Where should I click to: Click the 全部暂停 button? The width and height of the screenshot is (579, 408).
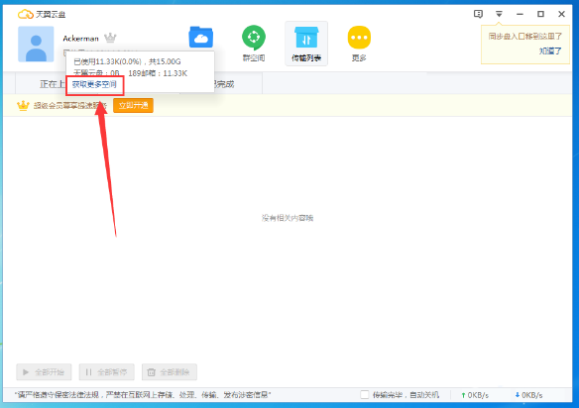click(x=107, y=372)
